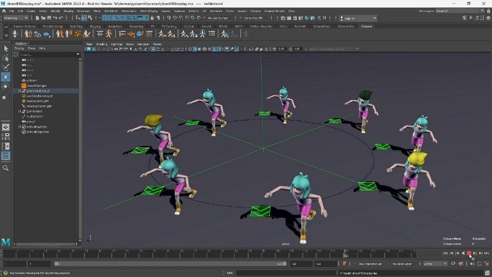Click the range slider bar under the timeline

(171, 264)
